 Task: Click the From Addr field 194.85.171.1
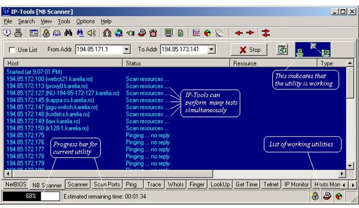point(99,49)
